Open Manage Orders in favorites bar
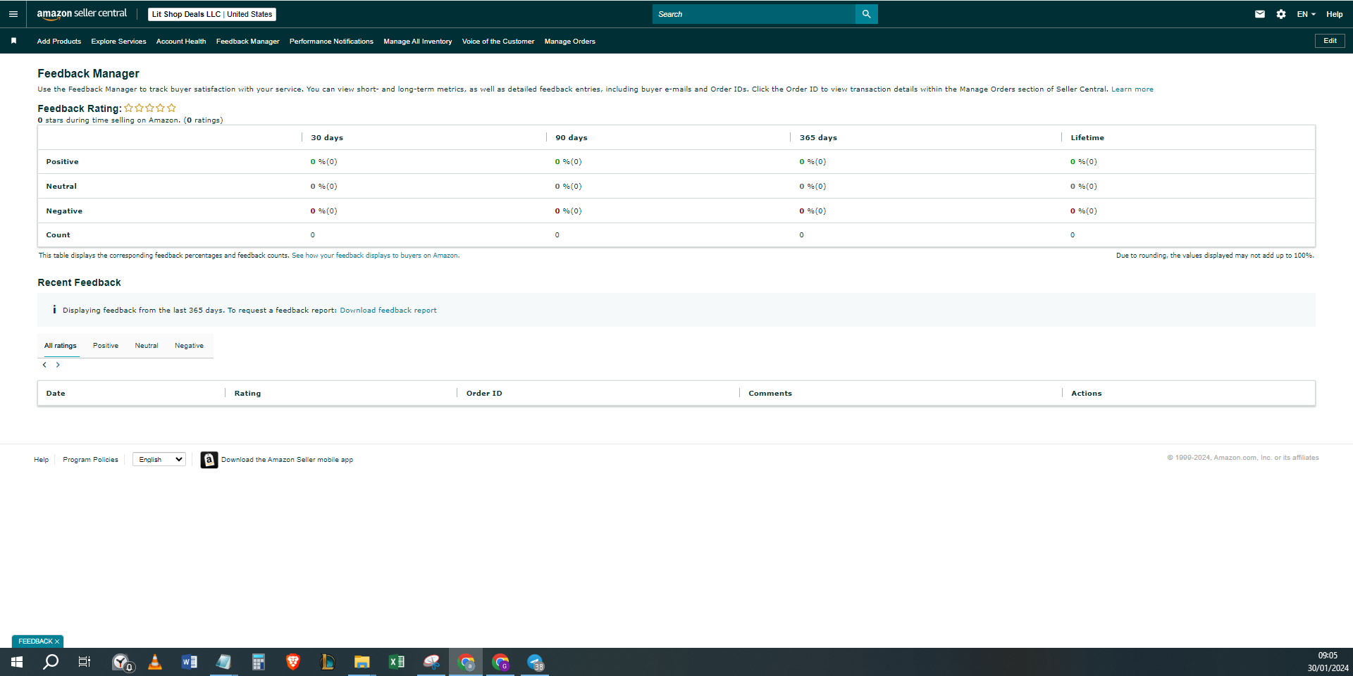1353x676 pixels. [x=570, y=42]
